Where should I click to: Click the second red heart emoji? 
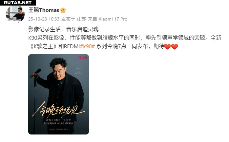[175, 47]
